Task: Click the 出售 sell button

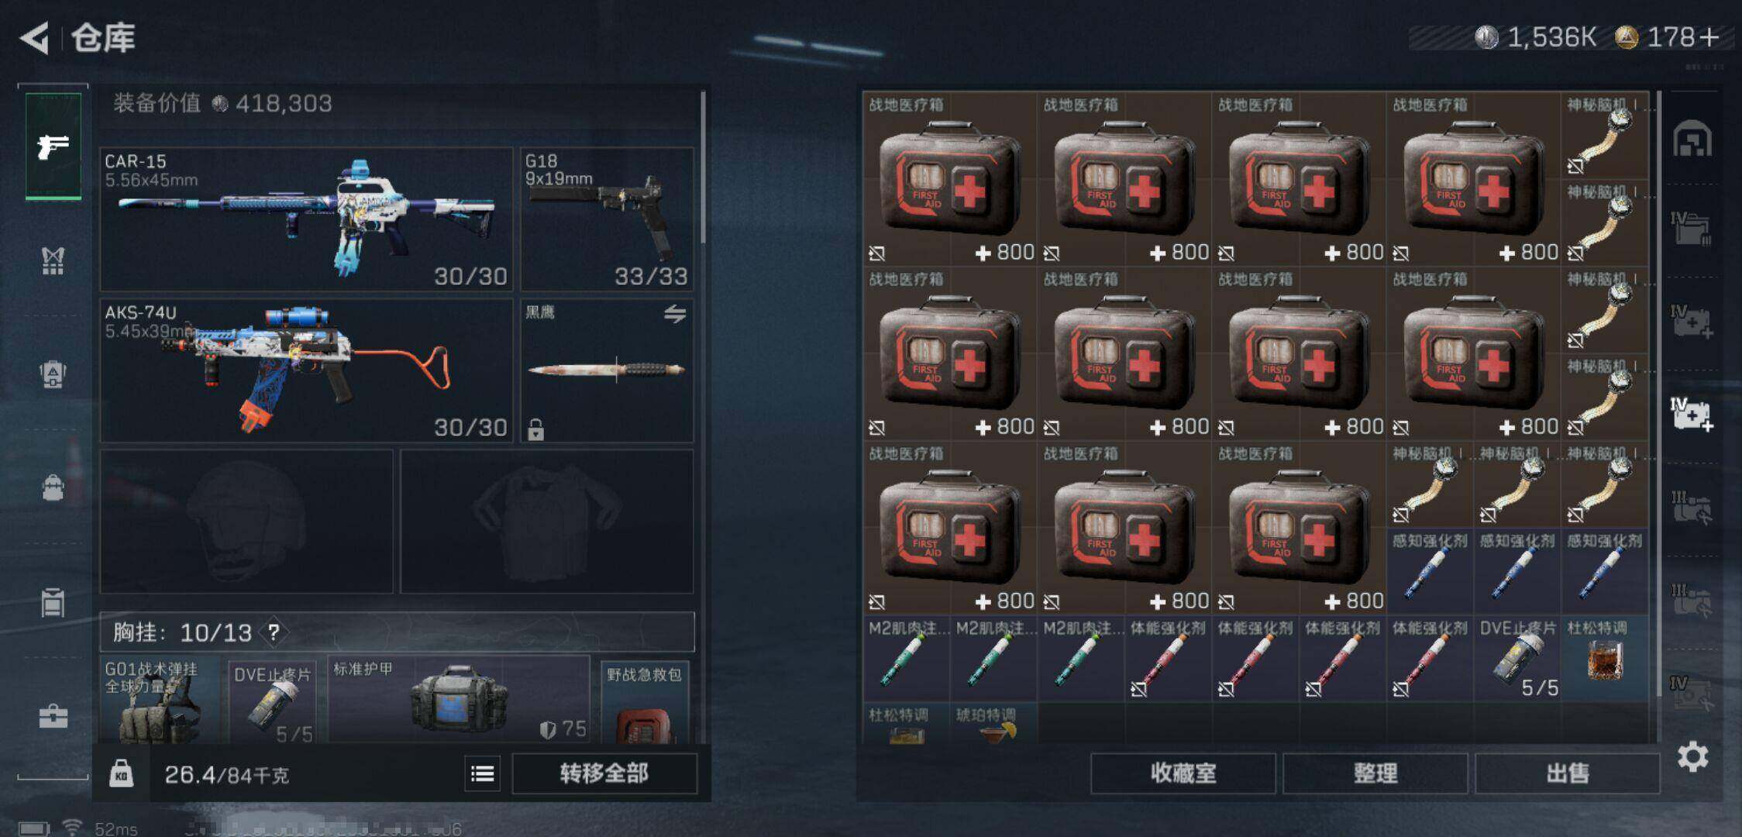Action: pyautogui.click(x=1567, y=773)
